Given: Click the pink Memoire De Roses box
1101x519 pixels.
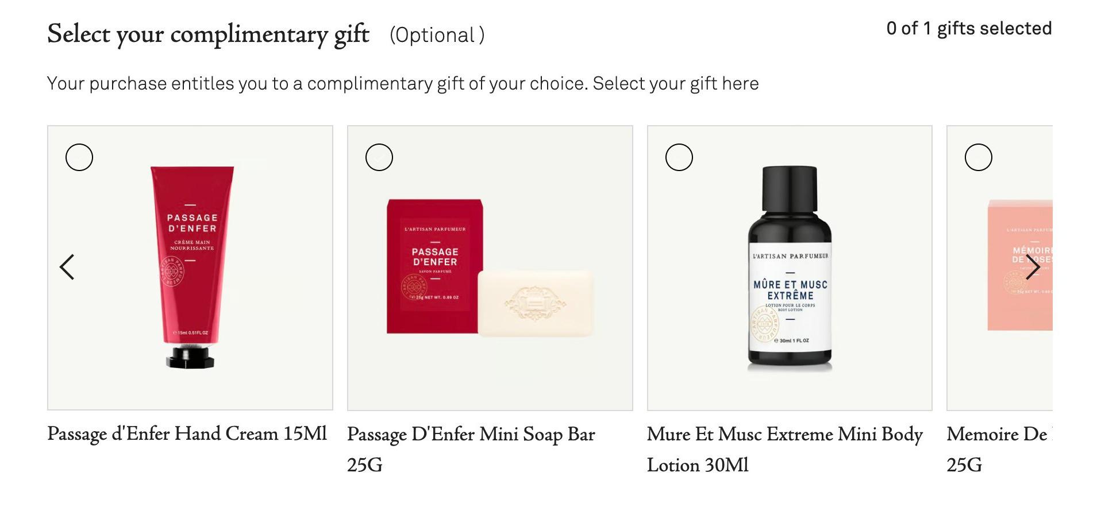Looking at the screenshot, I should [x=1020, y=265].
